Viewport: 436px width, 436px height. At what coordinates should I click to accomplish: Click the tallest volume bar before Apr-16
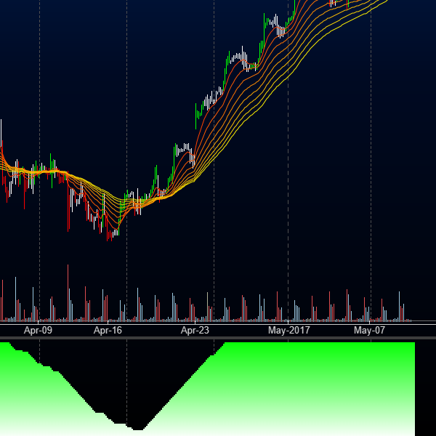[68, 291]
